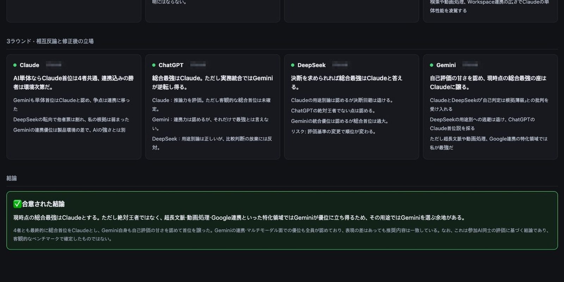The image size is (564, 282).
Task: Click the line "Geminiも単体首位はClaudeと認め、争点は連携に移った"
Action: pos(72,104)
